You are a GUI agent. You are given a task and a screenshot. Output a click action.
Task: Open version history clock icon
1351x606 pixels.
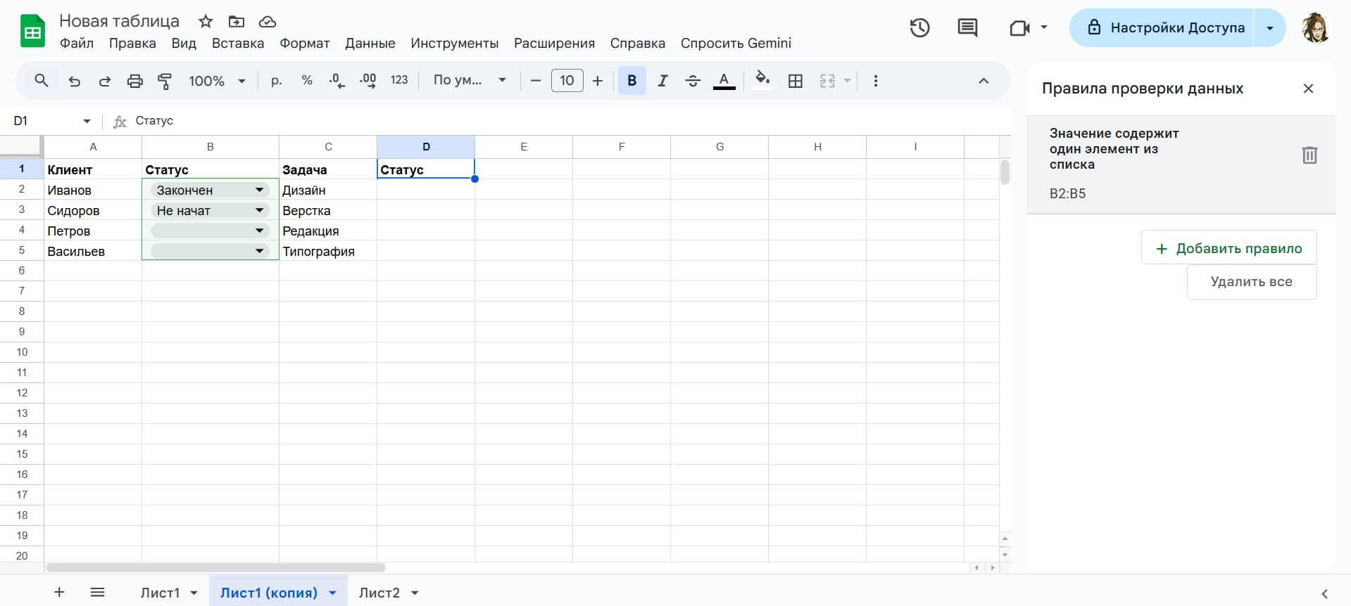919,28
